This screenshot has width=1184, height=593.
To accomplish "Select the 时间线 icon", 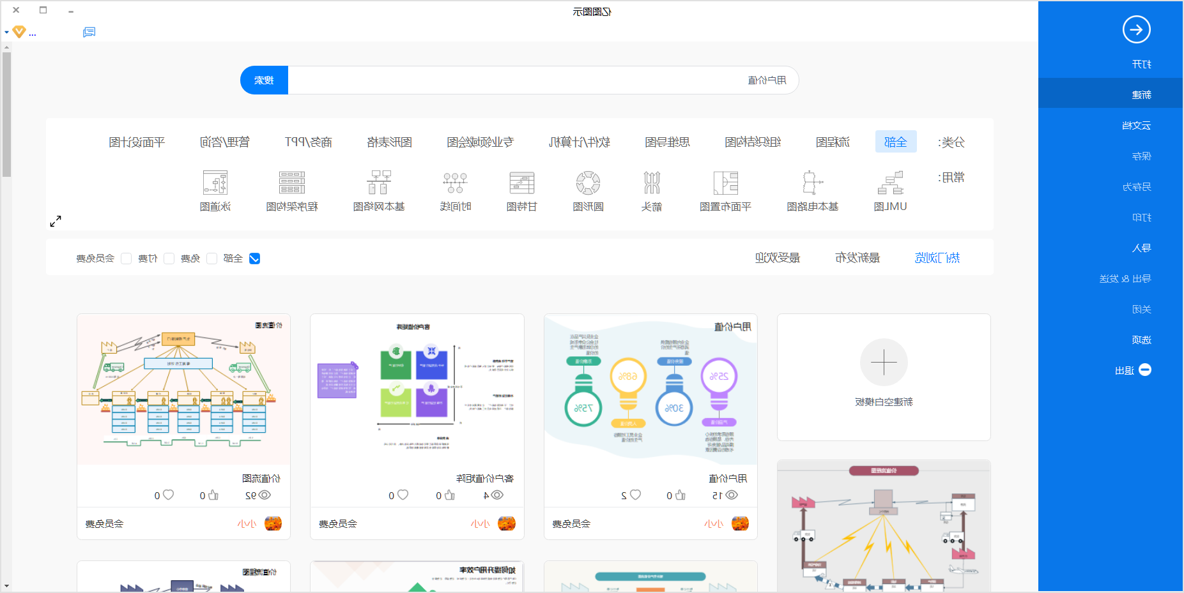I will [455, 183].
